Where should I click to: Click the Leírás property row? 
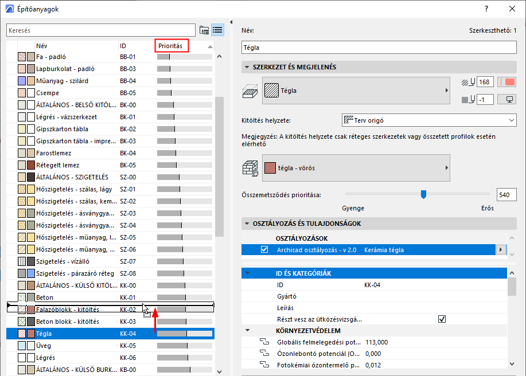point(374,308)
